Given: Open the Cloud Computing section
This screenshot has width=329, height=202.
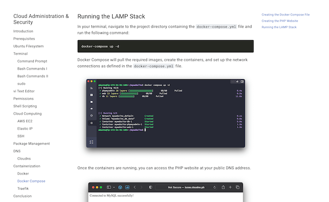Looking at the screenshot, I should coord(28,114).
